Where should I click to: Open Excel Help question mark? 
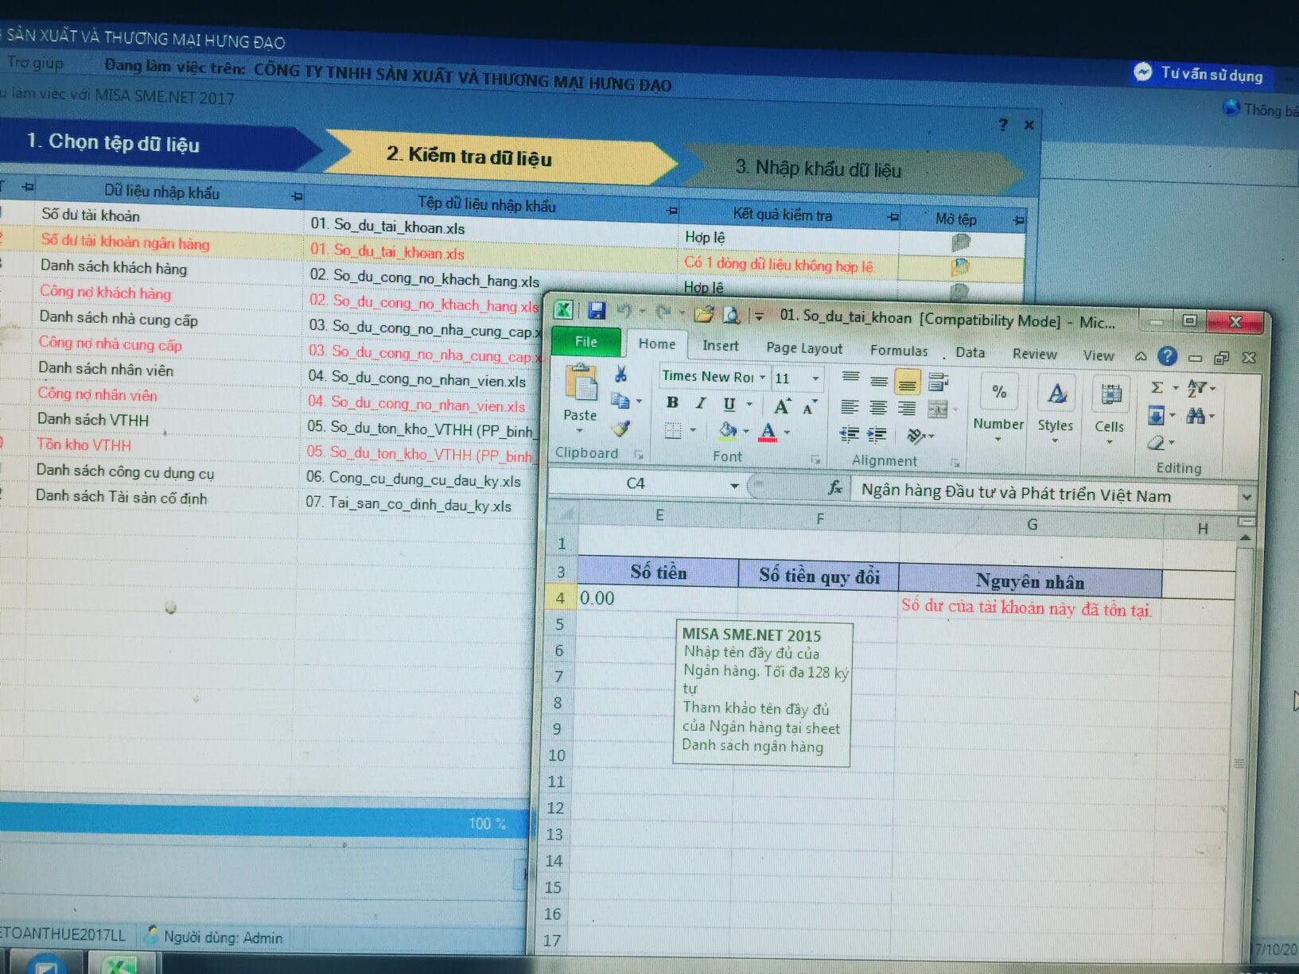(x=1167, y=355)
